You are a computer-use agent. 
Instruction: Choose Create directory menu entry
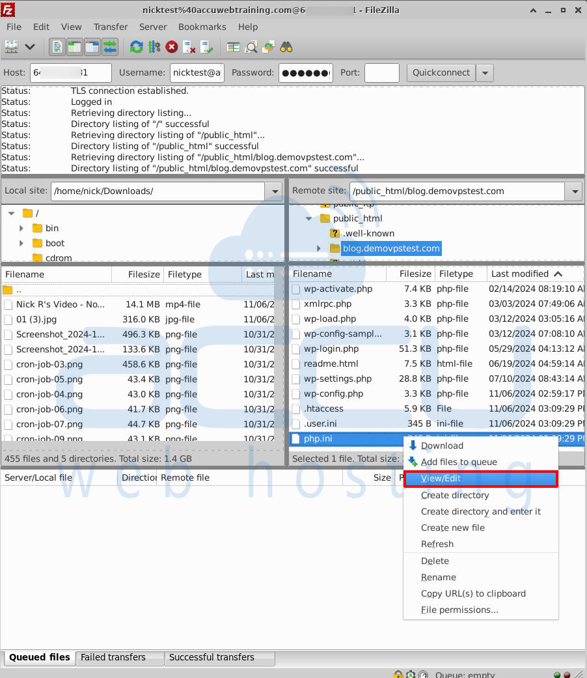tap(481, 495)
